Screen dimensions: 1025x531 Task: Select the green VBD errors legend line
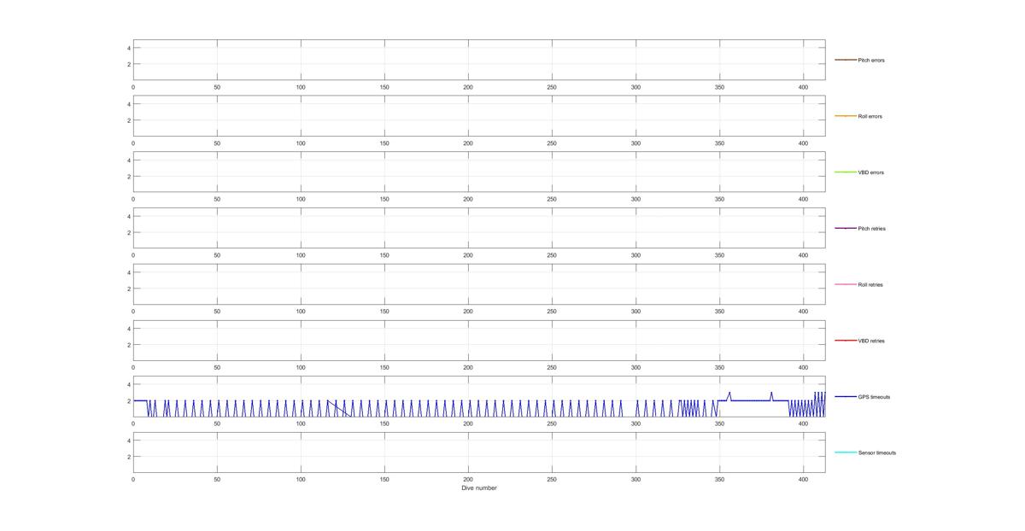(x=845, y=172)
